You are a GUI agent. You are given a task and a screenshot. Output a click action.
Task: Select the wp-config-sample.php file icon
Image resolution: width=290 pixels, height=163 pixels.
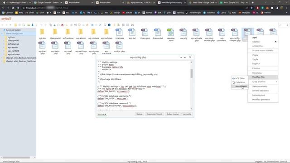point(235,32)
